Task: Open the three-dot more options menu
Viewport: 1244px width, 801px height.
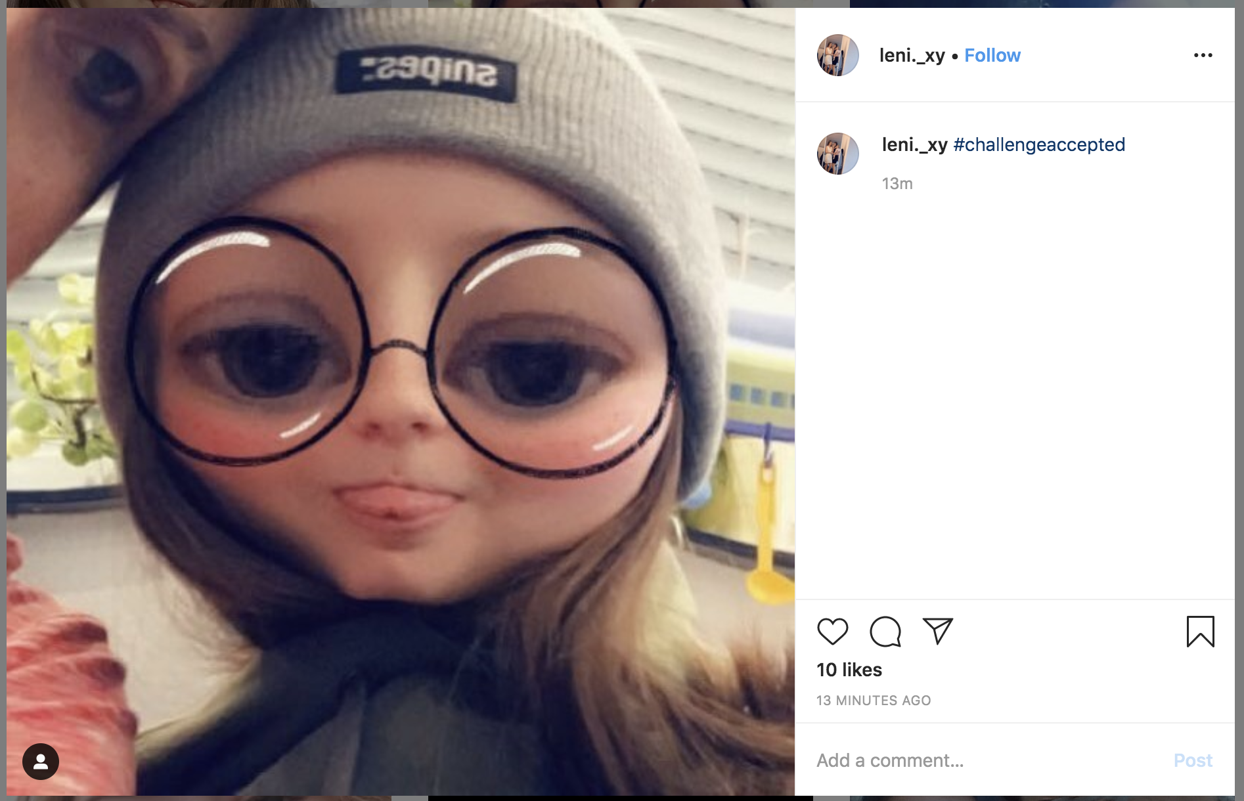Action: coord(1203,55)
